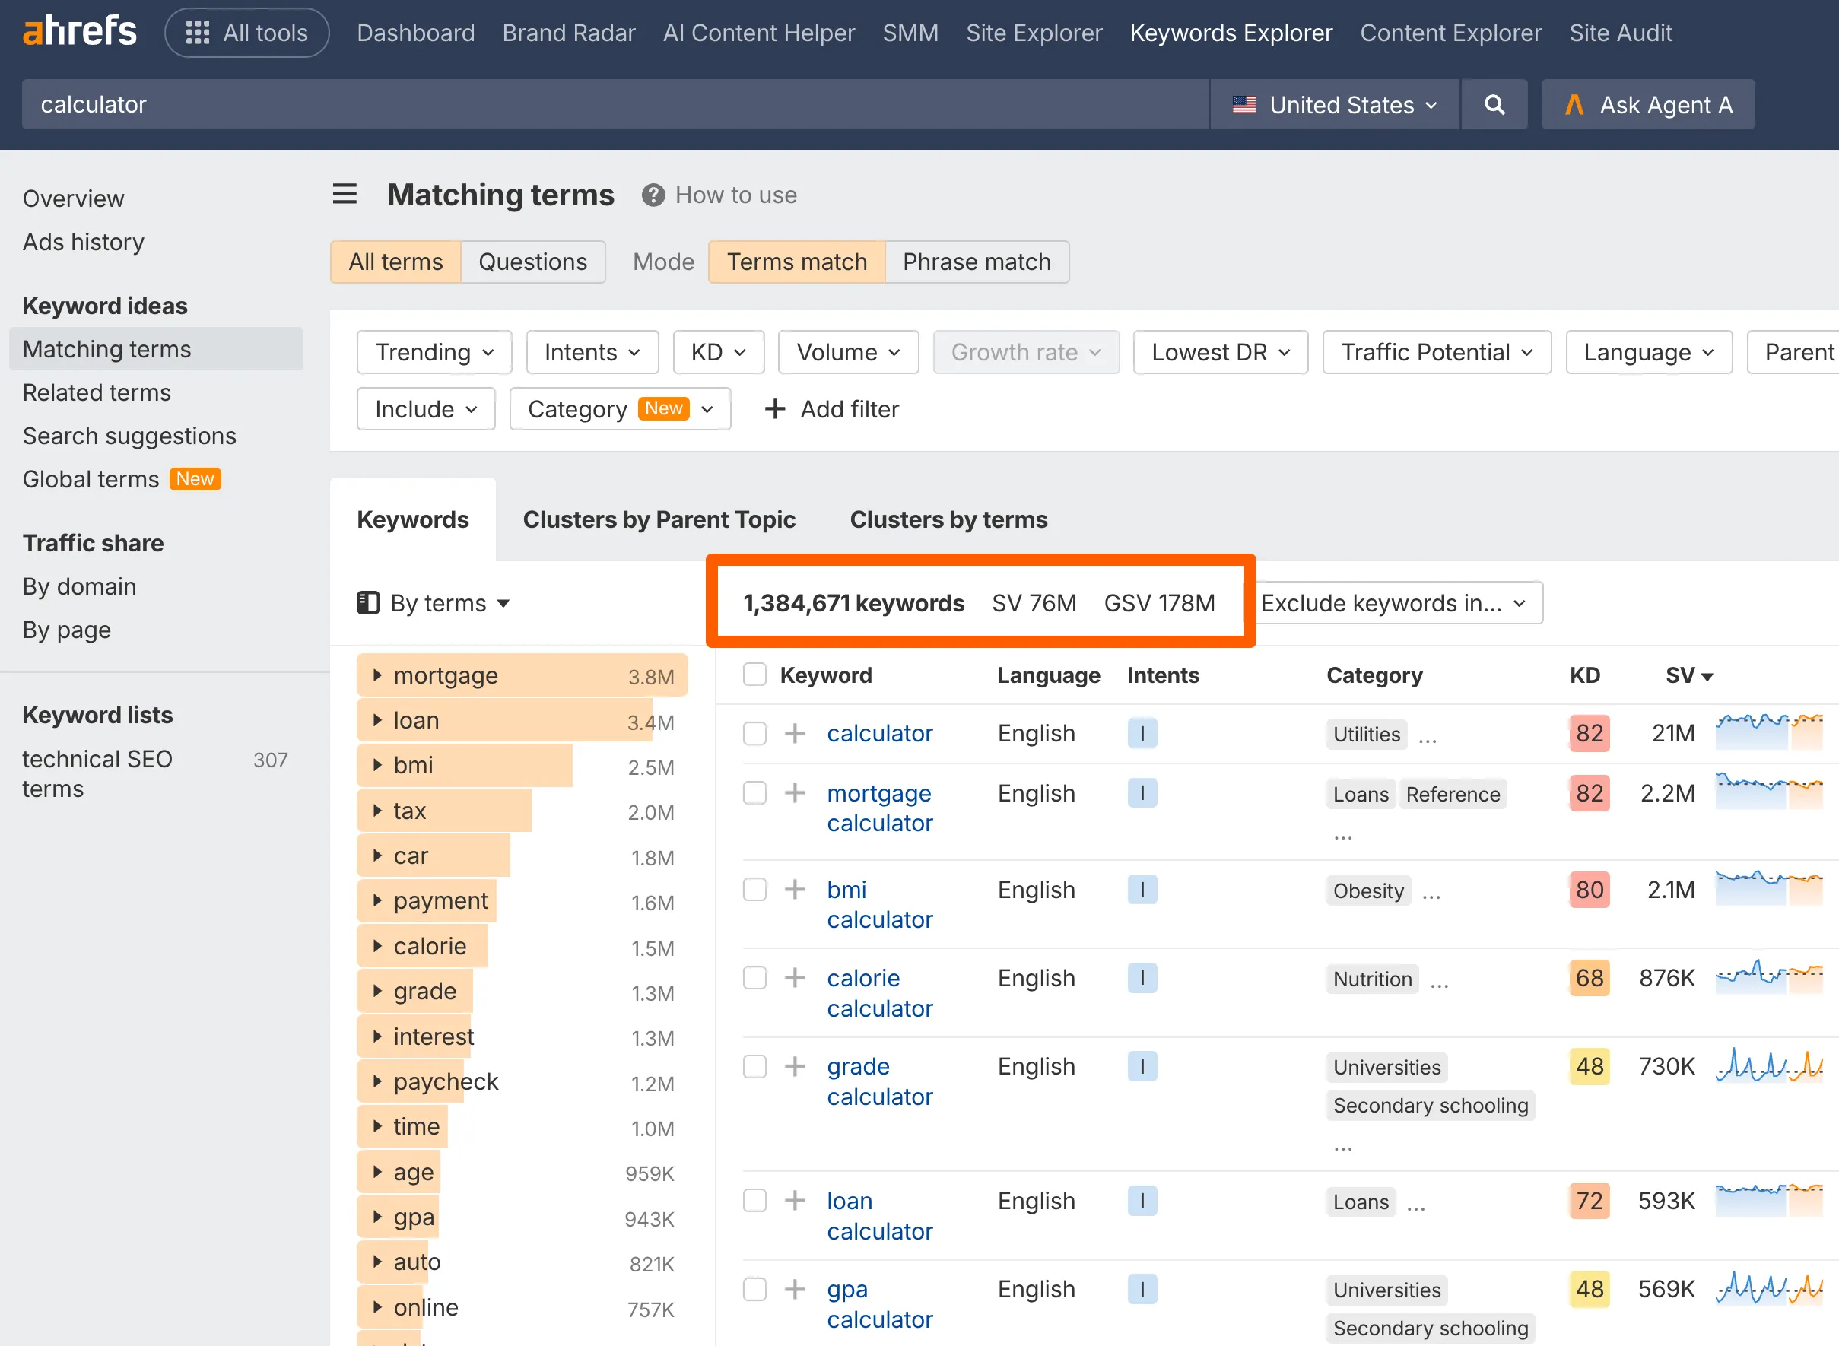Open the Language filter dropdown
This screenshot has width=1839, height=1346.
(1648, 352)
